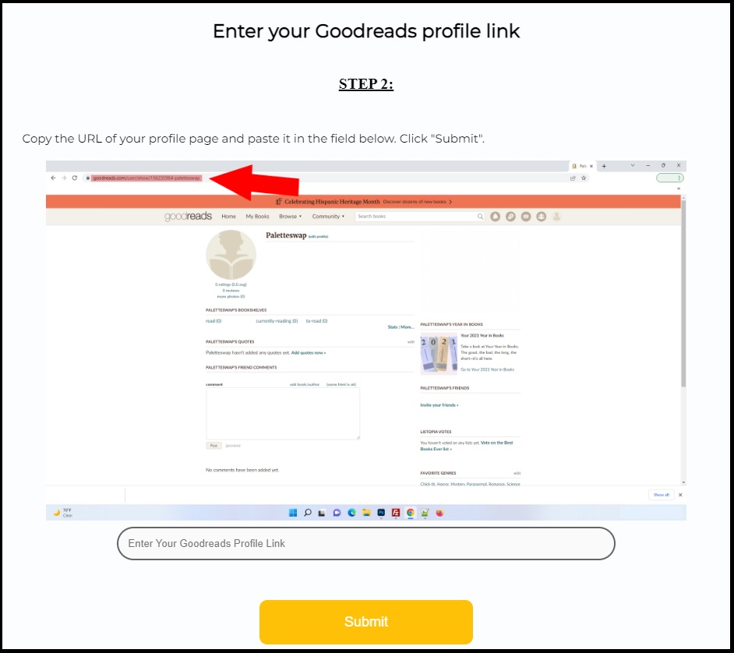Click the Firefox icon on the taskbar
The height and width of the screenshot is (653, 734).
coord(439,513)
